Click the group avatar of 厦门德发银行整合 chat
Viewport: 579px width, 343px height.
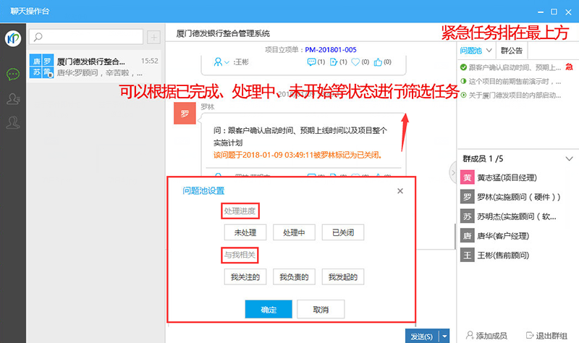pos(42,66)
